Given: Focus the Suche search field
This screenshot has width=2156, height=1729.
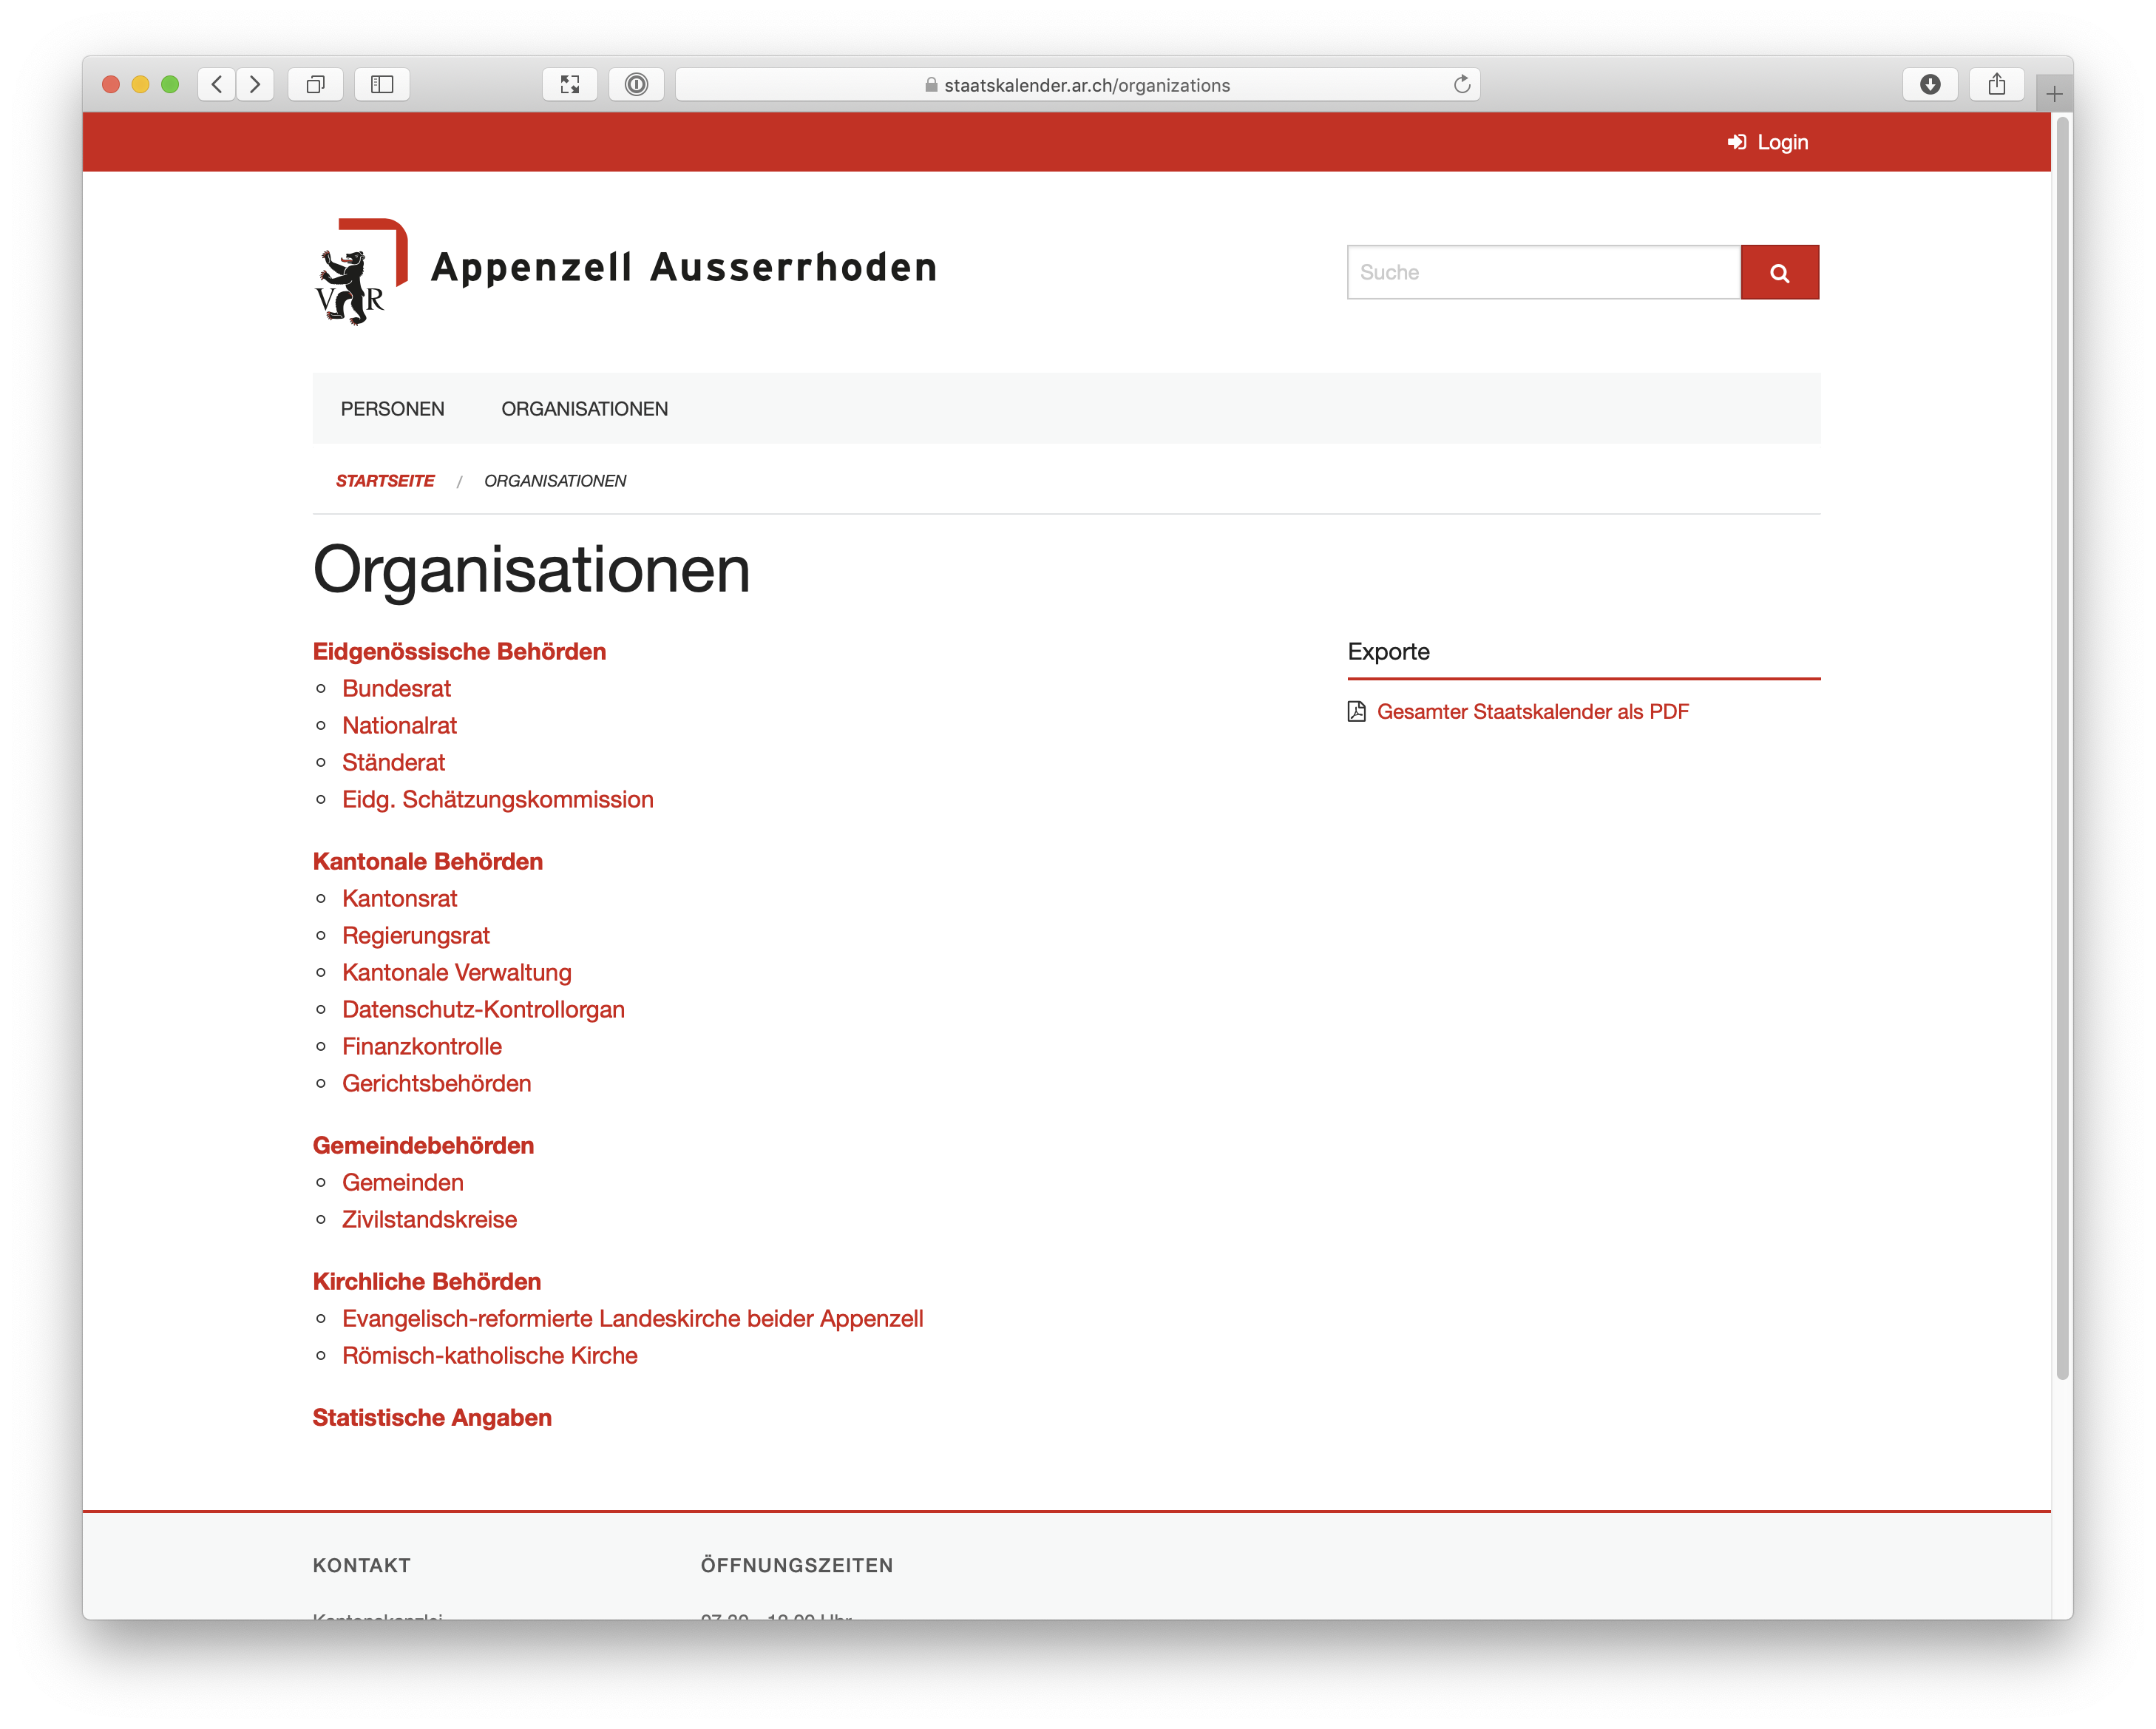Looking at the screenshot, I should tap(1543, 272).
